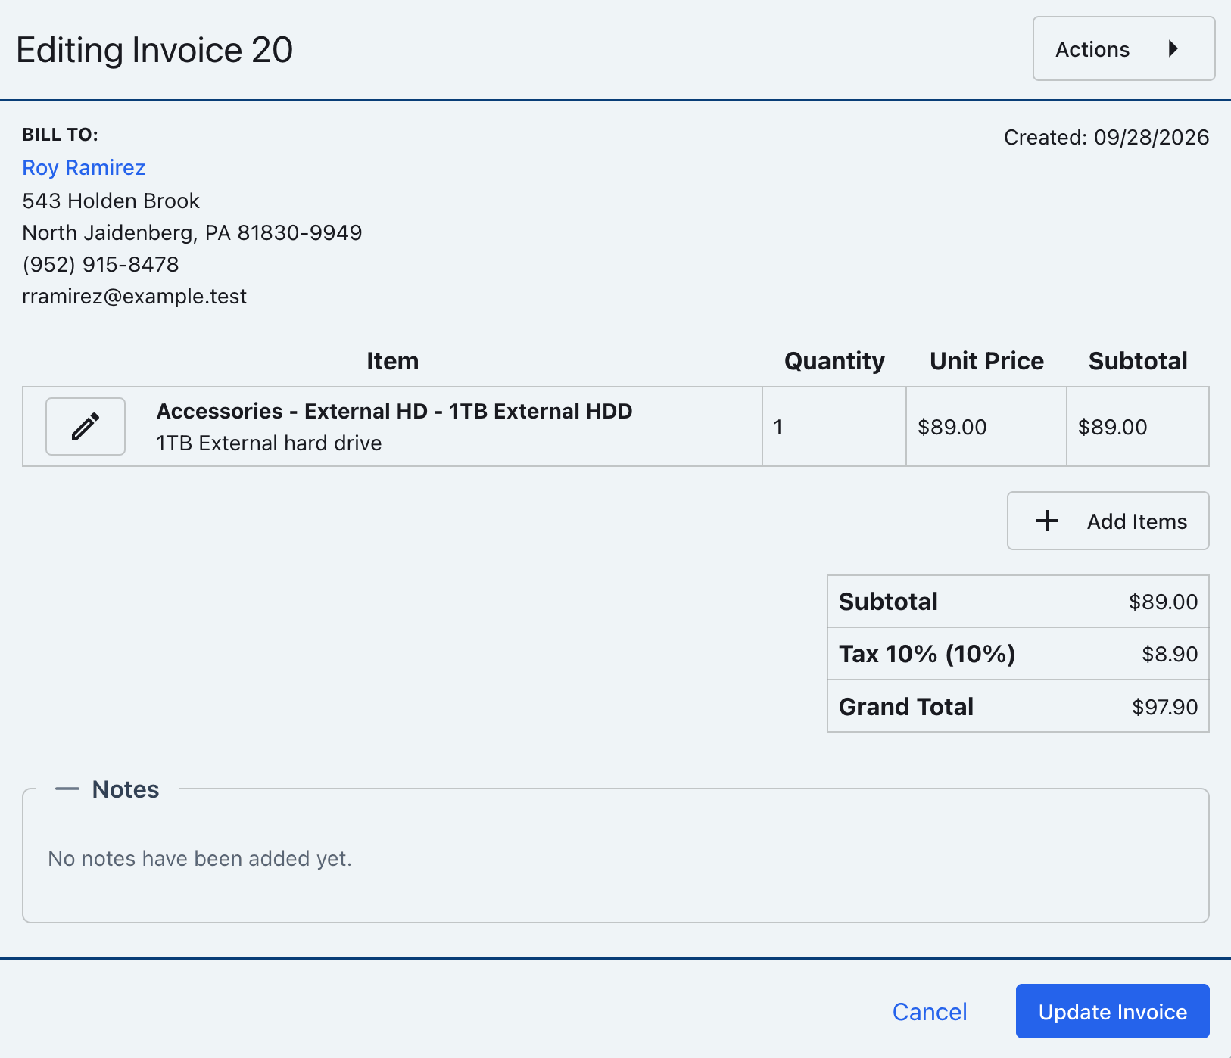1231x1058 pixels.
Task: Click the line item subtotal $89.00 cell
Action: coord(1137,427)
